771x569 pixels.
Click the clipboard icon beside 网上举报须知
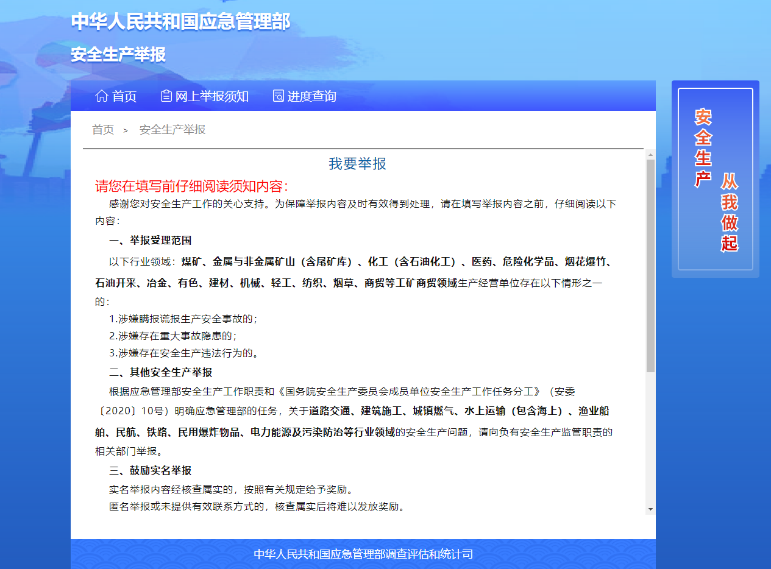point(166,96)
